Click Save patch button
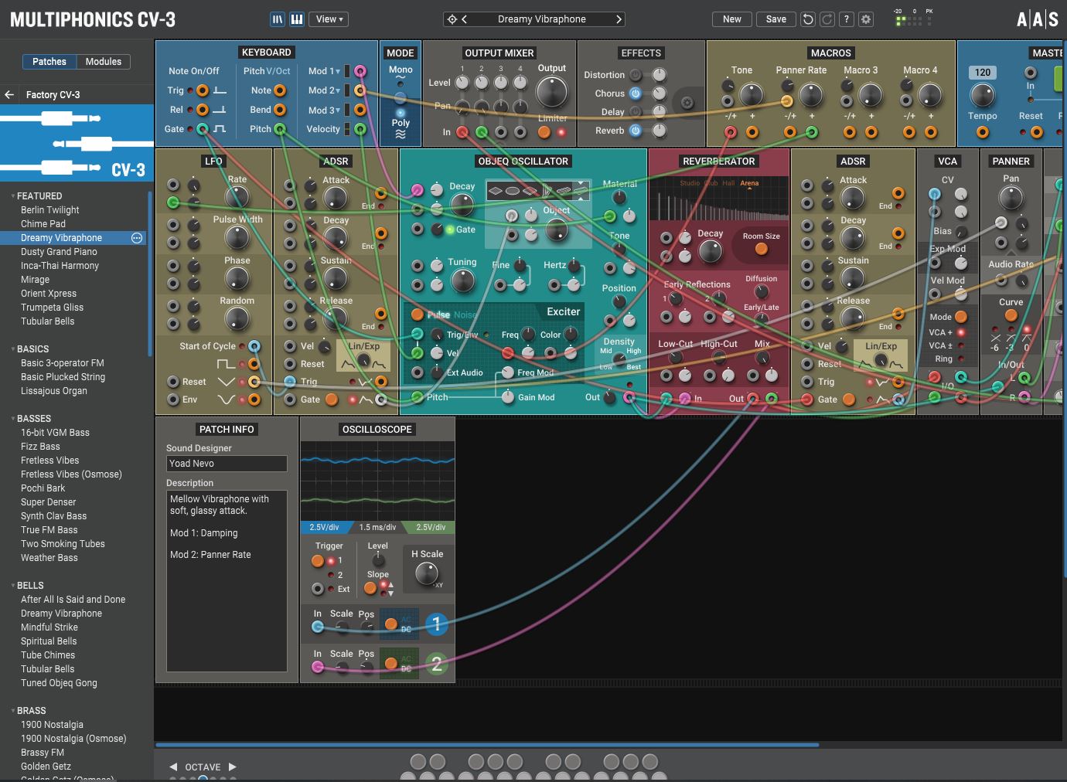1067x782 pixels. click(x=776, y=19)
